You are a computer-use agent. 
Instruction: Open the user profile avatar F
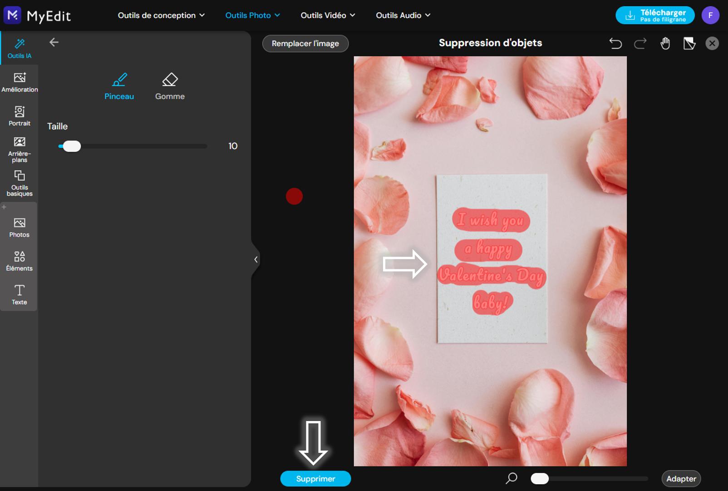(x=710, y=15)
